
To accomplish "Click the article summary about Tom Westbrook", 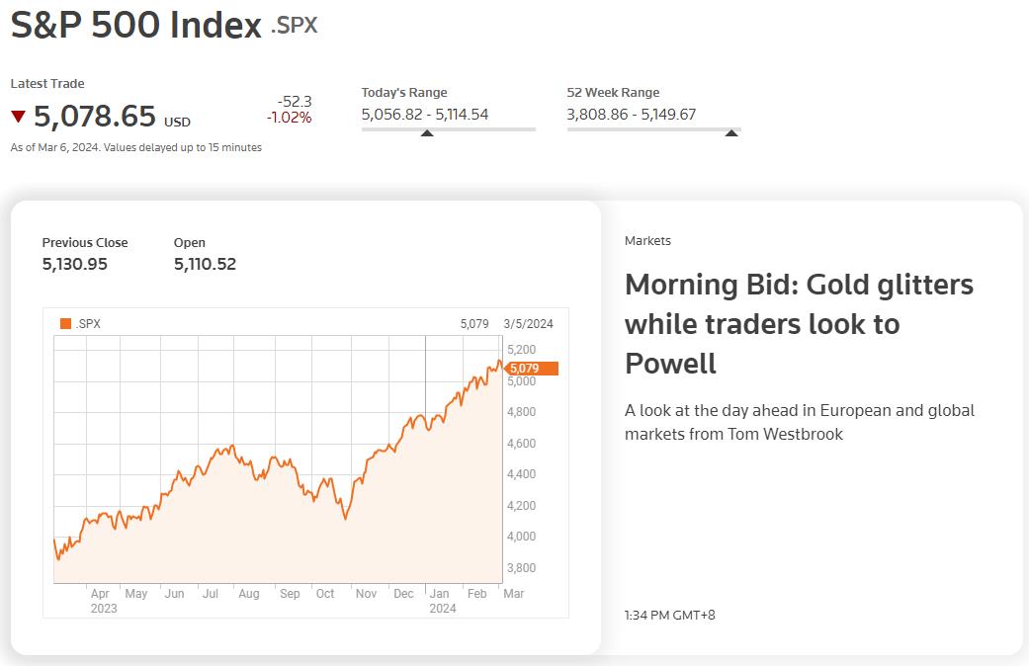I will 800,422.
